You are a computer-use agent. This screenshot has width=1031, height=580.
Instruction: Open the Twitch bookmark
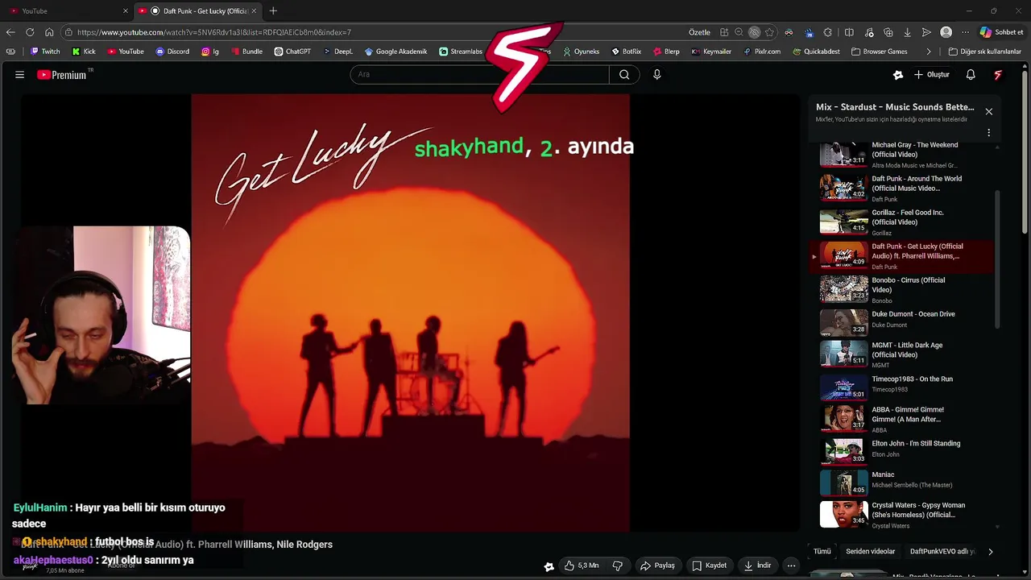tap(45, 52)
